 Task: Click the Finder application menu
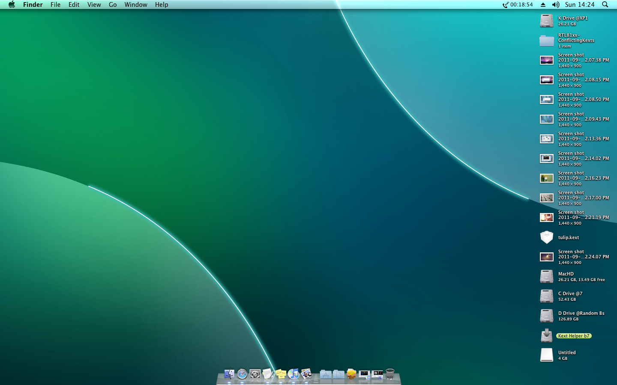33,5
